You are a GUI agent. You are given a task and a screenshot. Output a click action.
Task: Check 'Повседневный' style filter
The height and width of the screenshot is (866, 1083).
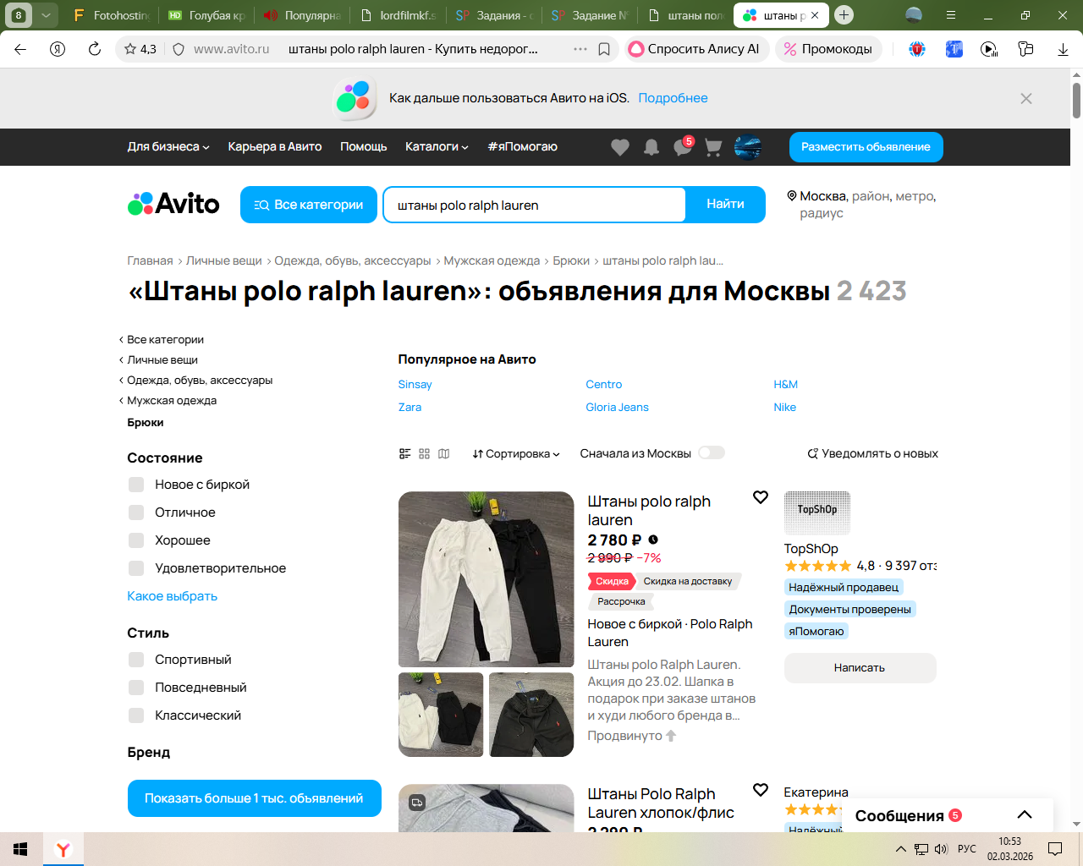(x=136, y=688)
